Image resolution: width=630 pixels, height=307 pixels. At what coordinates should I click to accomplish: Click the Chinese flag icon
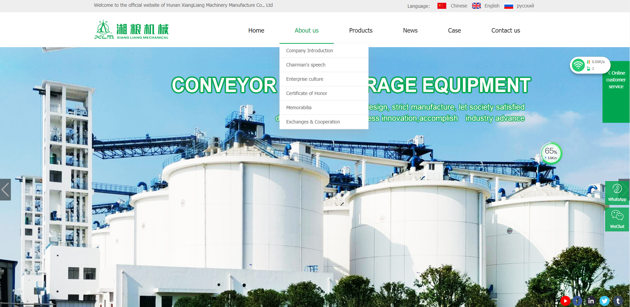[442, 6]
